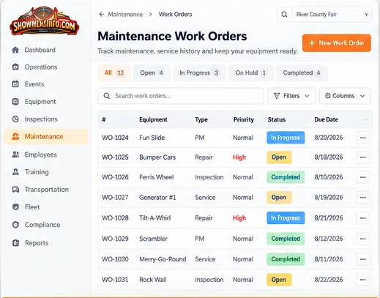Open Transportation menu item
The width and height of the screenshot is (380, 298).
click(x=46, y=190)
